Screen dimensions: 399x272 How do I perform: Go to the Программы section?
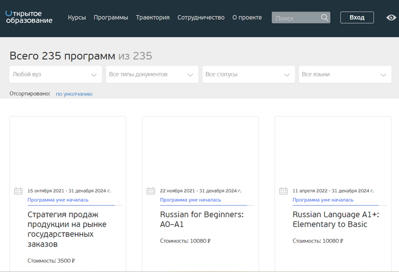click(111, 18)
